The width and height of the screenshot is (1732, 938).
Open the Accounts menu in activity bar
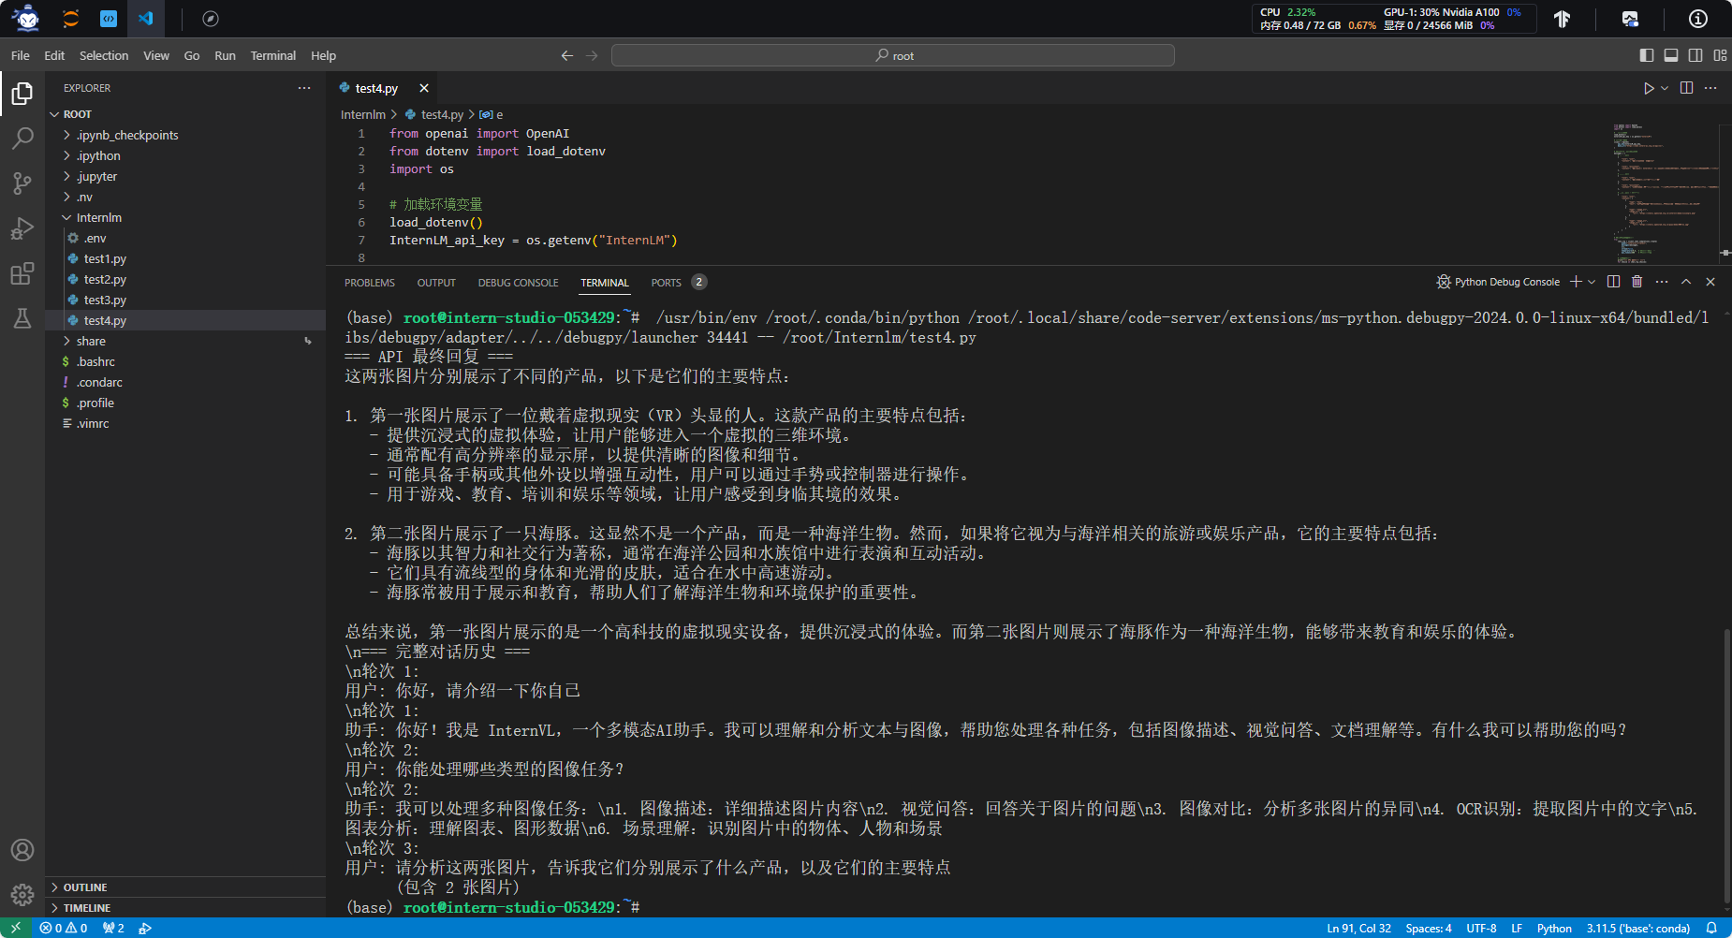tap(22, 850)
